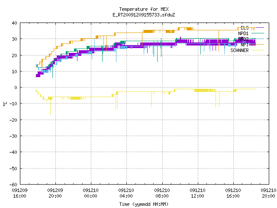The height and width of the screenshot is (208, 277).
Task: Click the y-axis label -40
Action: click(x=13, y=152)
